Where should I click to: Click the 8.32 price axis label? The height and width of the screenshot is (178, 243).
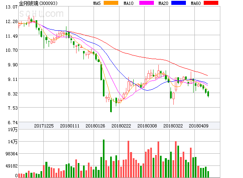[x=13, y=94]
